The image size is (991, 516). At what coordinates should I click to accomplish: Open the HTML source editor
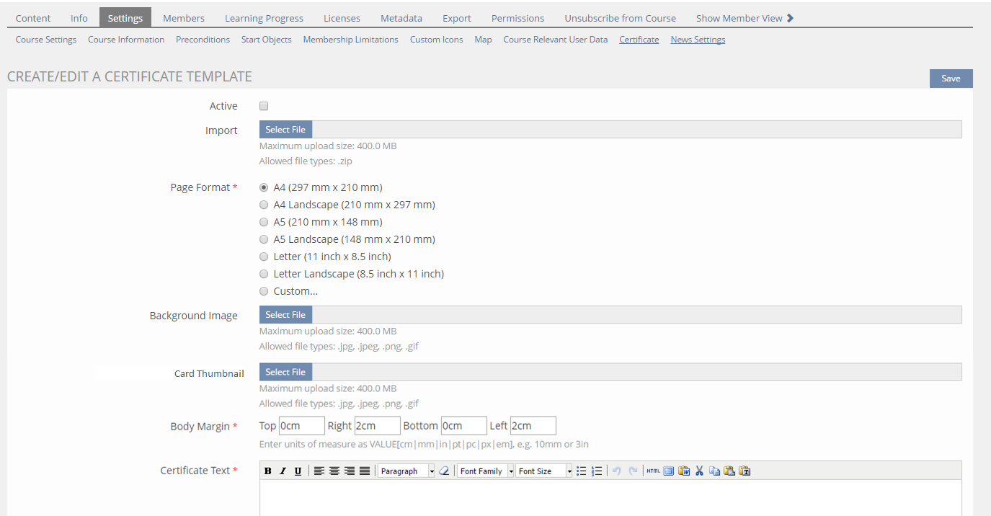pos(653,471)
